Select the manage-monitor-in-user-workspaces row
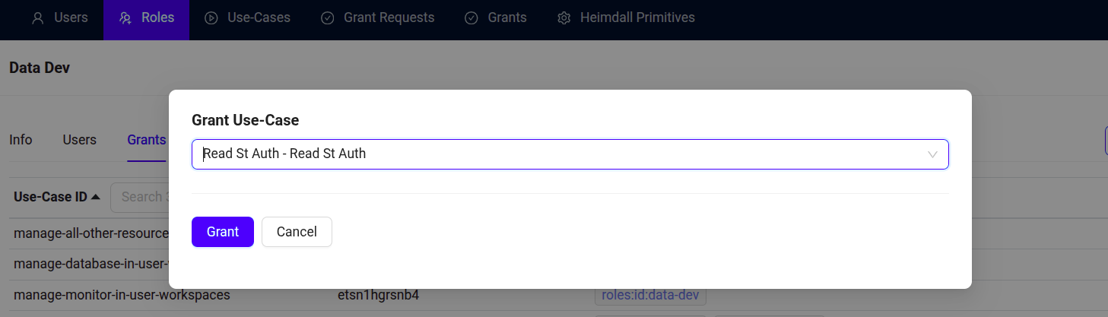The image size is (1108, 317). [x=554, y=295]
